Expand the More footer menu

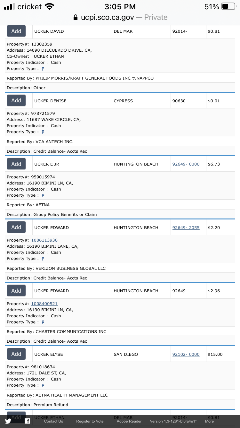pyautogui.click(x=209, y=421)
